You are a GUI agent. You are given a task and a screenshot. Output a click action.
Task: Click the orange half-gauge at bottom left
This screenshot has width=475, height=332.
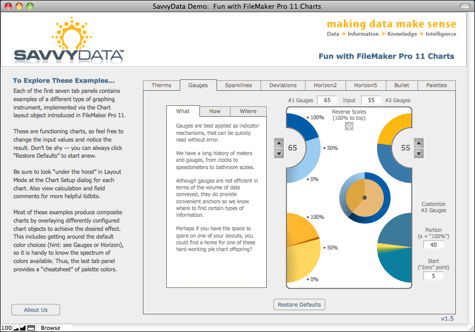303,248
